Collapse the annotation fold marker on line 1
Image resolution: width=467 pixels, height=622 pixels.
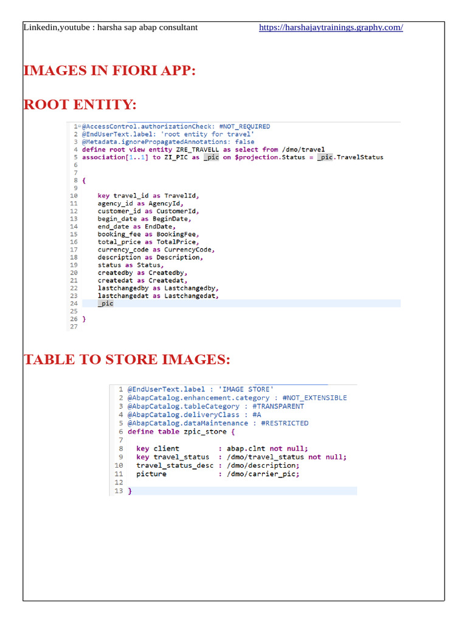[78, 126]
